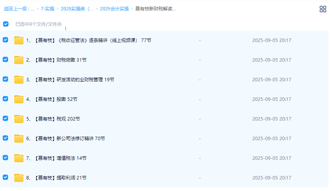
Task: Click the size dash of 税收征管法 row
Action: (200, 40)
